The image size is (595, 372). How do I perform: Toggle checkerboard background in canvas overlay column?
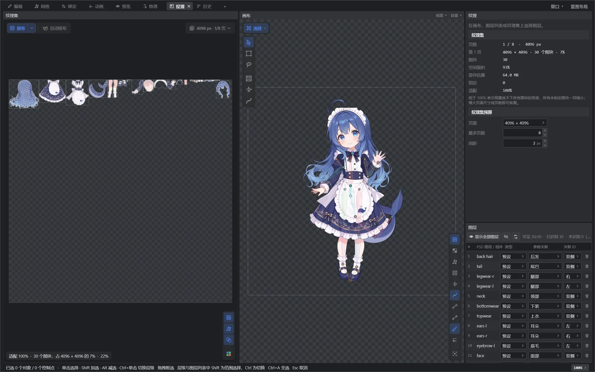click(455, 251)
